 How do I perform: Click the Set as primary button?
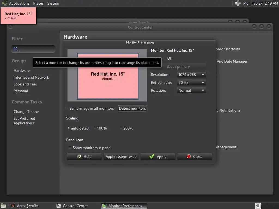178,66
